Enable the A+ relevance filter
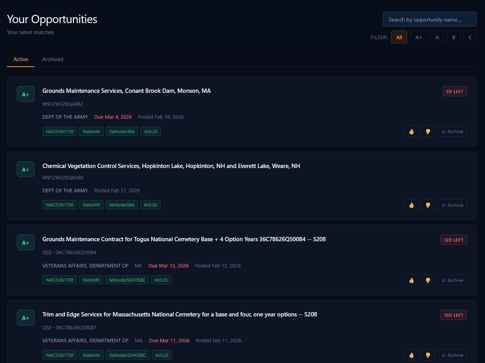The width and height of the screenshot is (485, 363). [x=419, y=37]
